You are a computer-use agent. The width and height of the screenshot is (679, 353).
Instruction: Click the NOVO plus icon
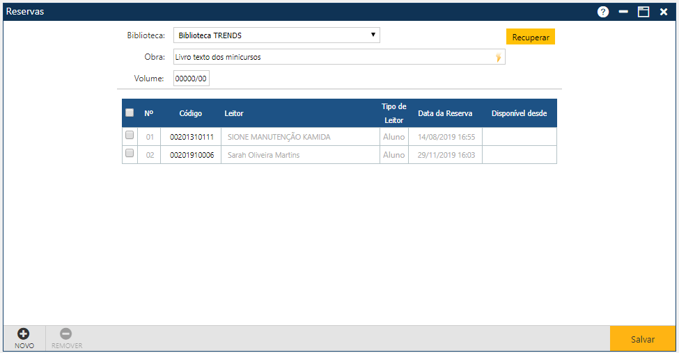tap(24, 334)
